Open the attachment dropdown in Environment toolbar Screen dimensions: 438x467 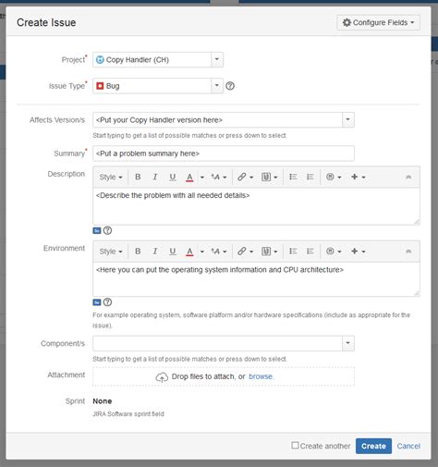coord(270,252)
